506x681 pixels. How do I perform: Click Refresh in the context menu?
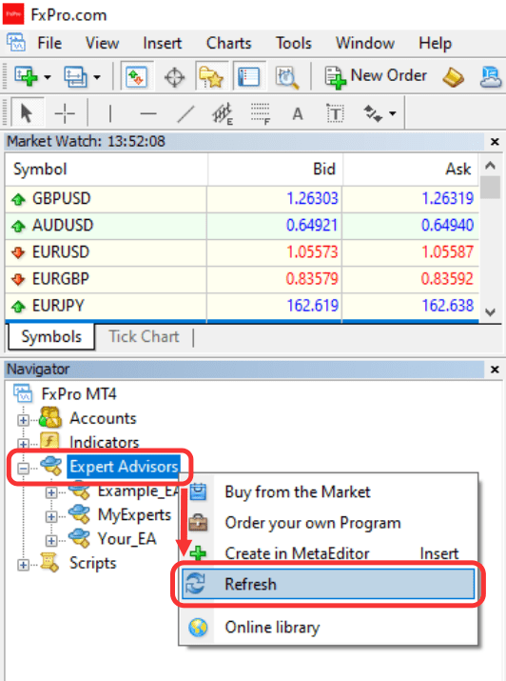pos(328,584)
